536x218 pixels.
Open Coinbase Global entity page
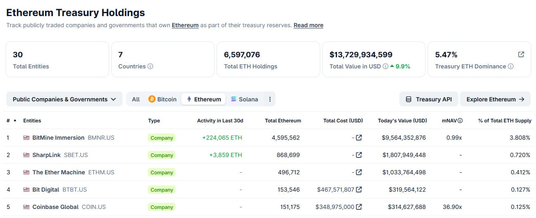coord(55,207)
